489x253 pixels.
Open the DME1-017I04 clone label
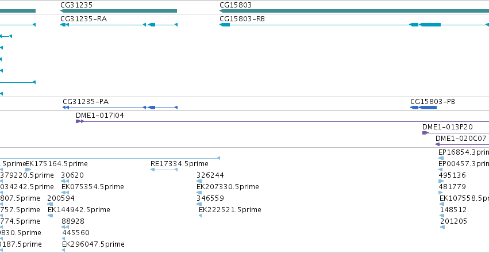point(100,116)
